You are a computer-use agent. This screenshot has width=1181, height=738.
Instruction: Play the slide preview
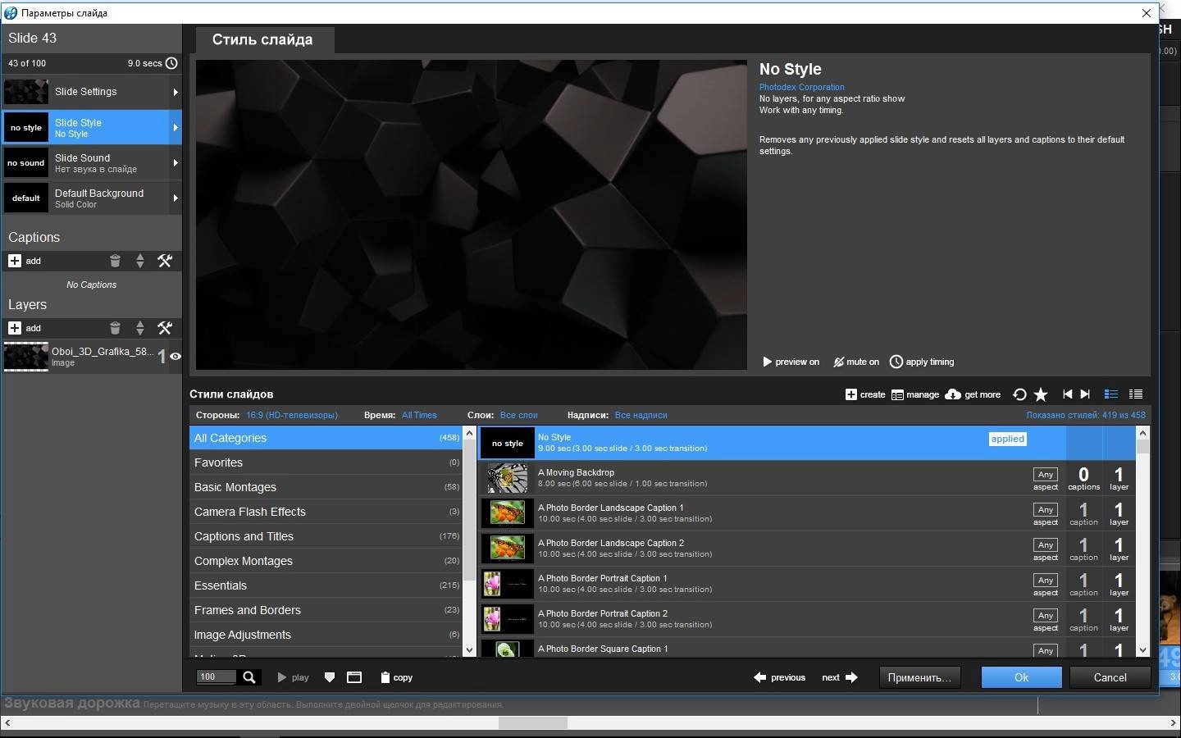click(x=293, y=677)
